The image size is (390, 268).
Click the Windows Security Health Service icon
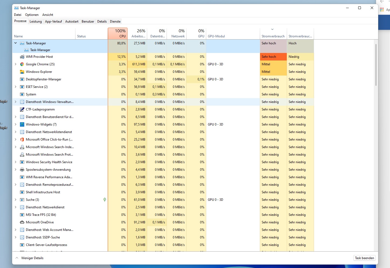click(x=22, y=162)
